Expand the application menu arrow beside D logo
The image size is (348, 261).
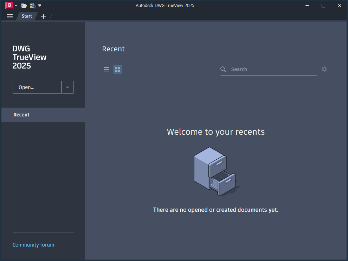point(16,6)
